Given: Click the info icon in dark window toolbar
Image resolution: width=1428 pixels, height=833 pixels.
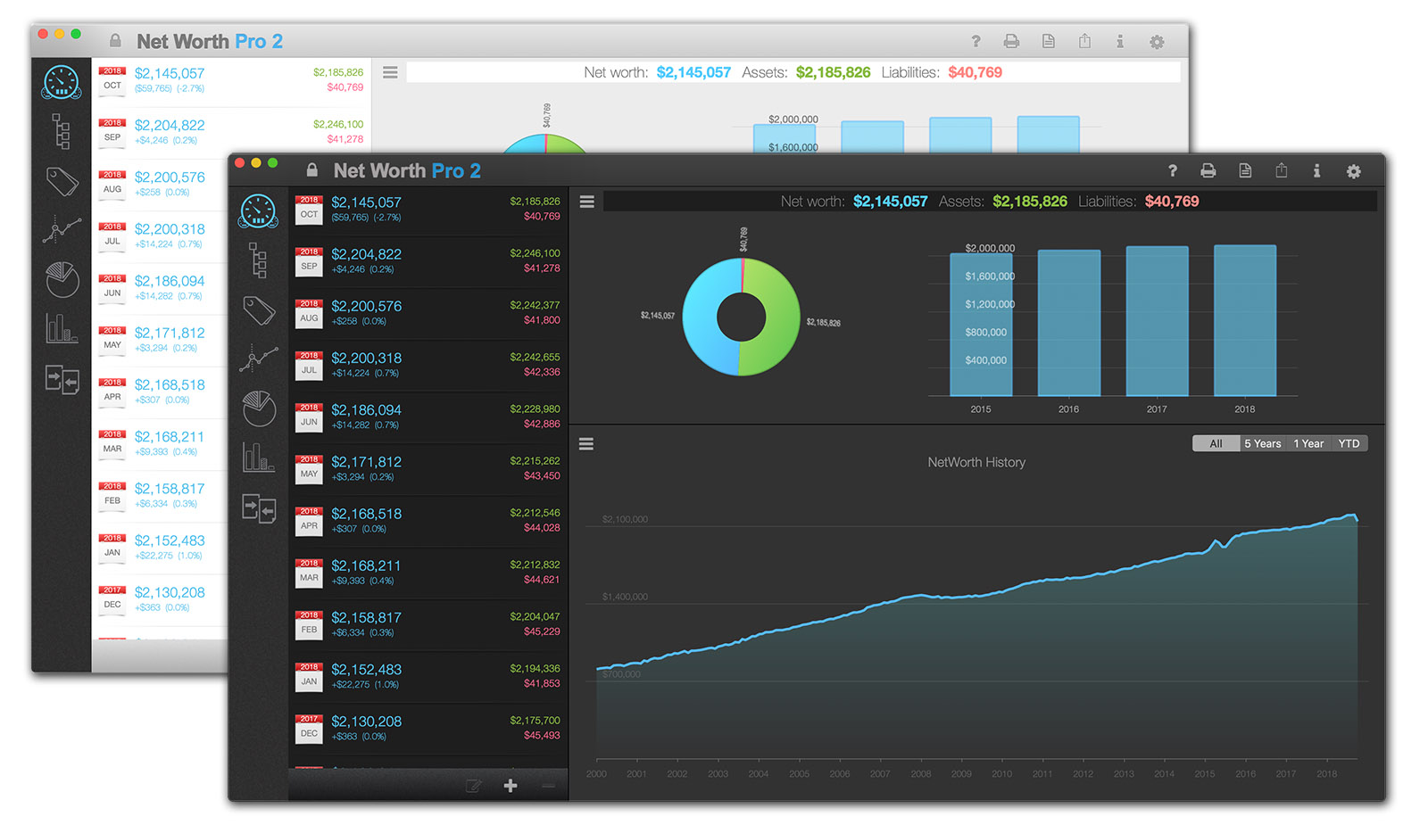Looking at the screenshot, I should [1316, 170].
